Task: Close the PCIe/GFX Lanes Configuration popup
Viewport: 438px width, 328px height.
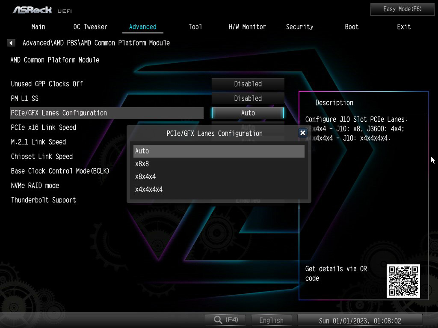Action: tap(302, 133)
